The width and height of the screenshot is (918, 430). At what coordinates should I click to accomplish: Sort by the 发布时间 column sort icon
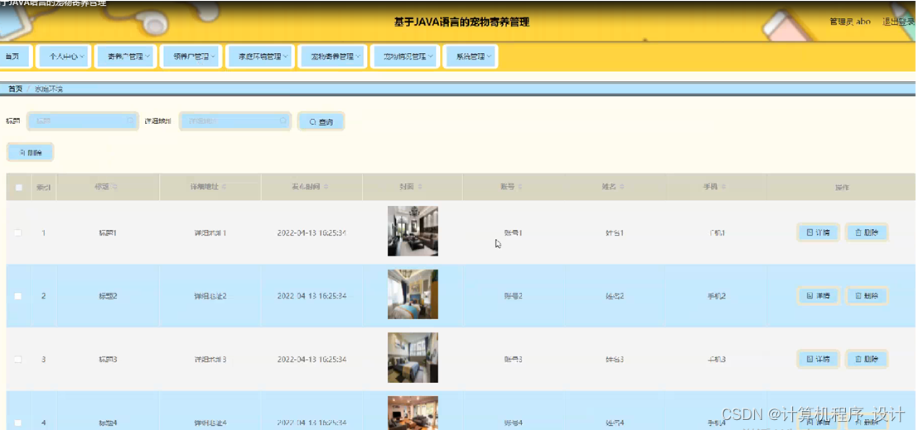pyautogui.click(x=326, y=187)
